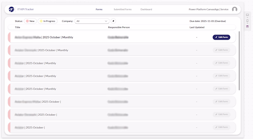
Task: Click the pin icon next to Company dropdown
Action: 113,21
